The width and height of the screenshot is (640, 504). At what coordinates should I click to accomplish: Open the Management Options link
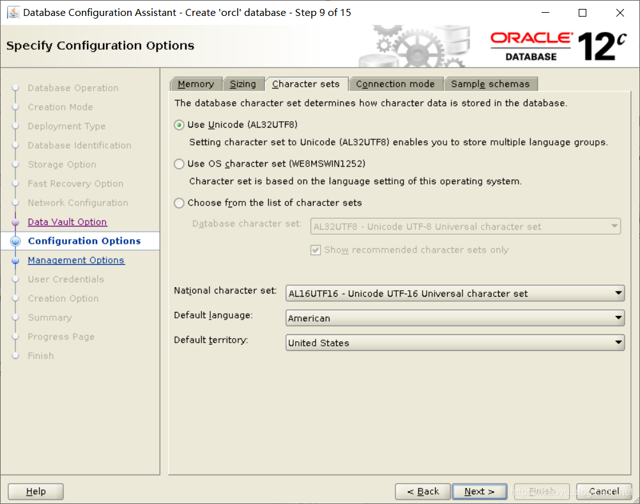coord(76,260)
